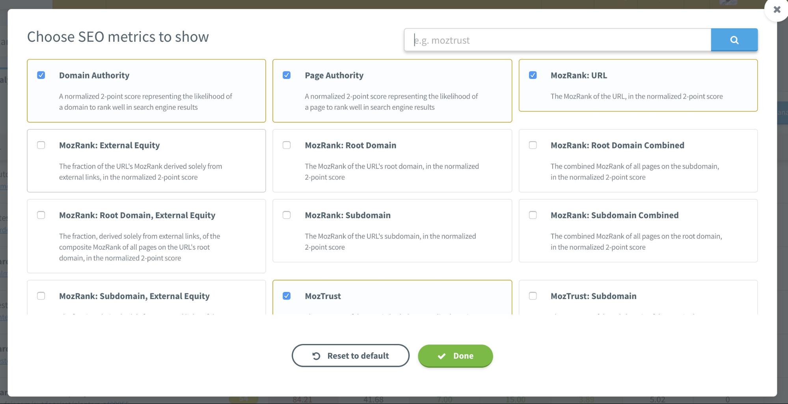Enable the MozRank: Subdomain metric
The image size is (788, 404).
(x=287, y=215)
